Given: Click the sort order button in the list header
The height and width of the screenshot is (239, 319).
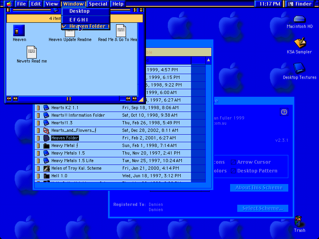Looking at the screenshot, I should [x=208, y=60].
